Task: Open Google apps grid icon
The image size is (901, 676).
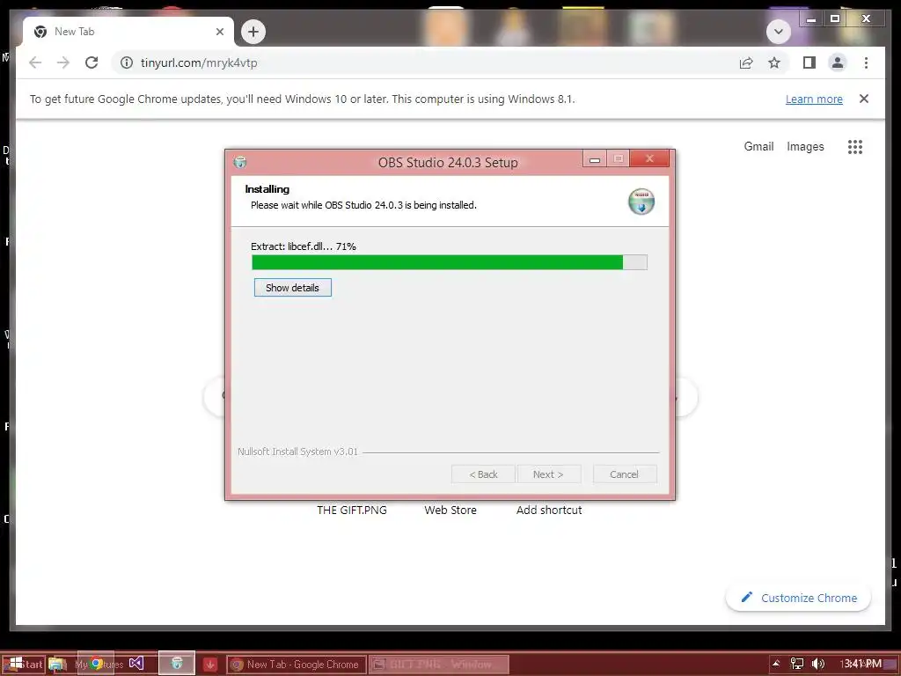Action: tap(855, 147)
